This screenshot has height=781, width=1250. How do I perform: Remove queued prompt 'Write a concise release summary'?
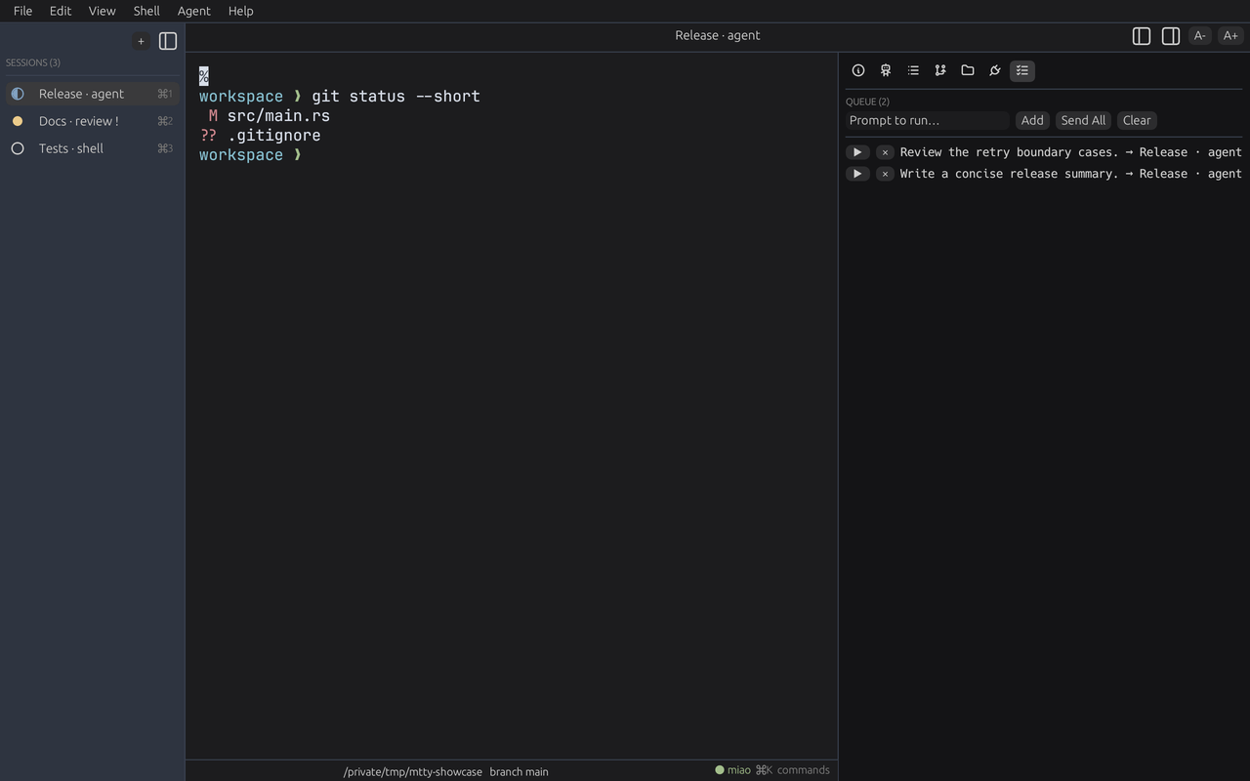885,174
